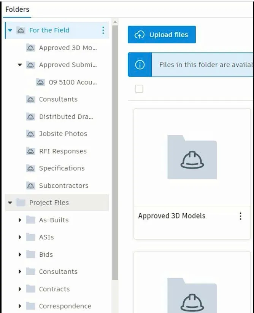Click the Correspondence folder icon
Image resolution: width=254 pixels, height=313 pixels.
[x=30, y=306]
